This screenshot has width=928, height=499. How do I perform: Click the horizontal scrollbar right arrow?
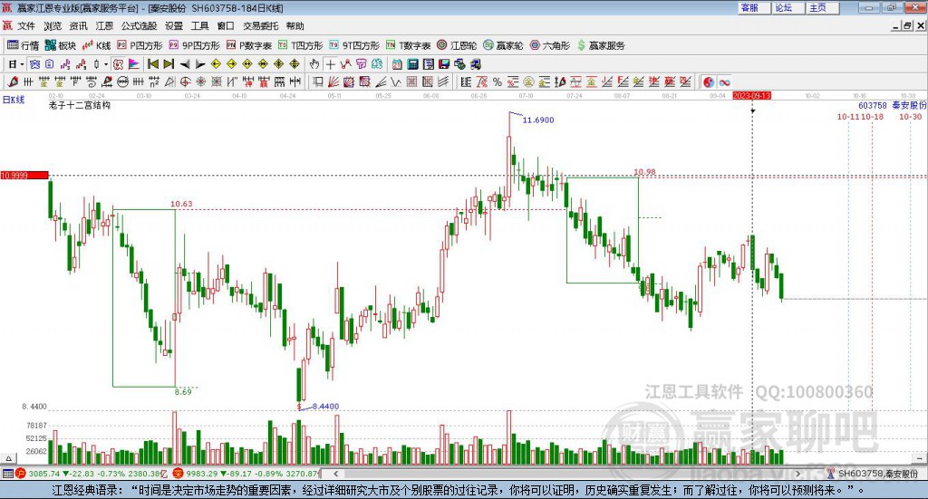(x=797, y=474)
